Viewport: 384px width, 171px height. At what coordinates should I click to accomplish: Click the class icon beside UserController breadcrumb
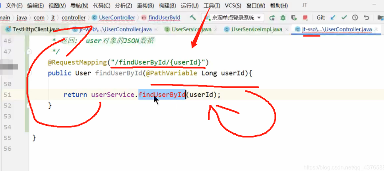point(94,17)
